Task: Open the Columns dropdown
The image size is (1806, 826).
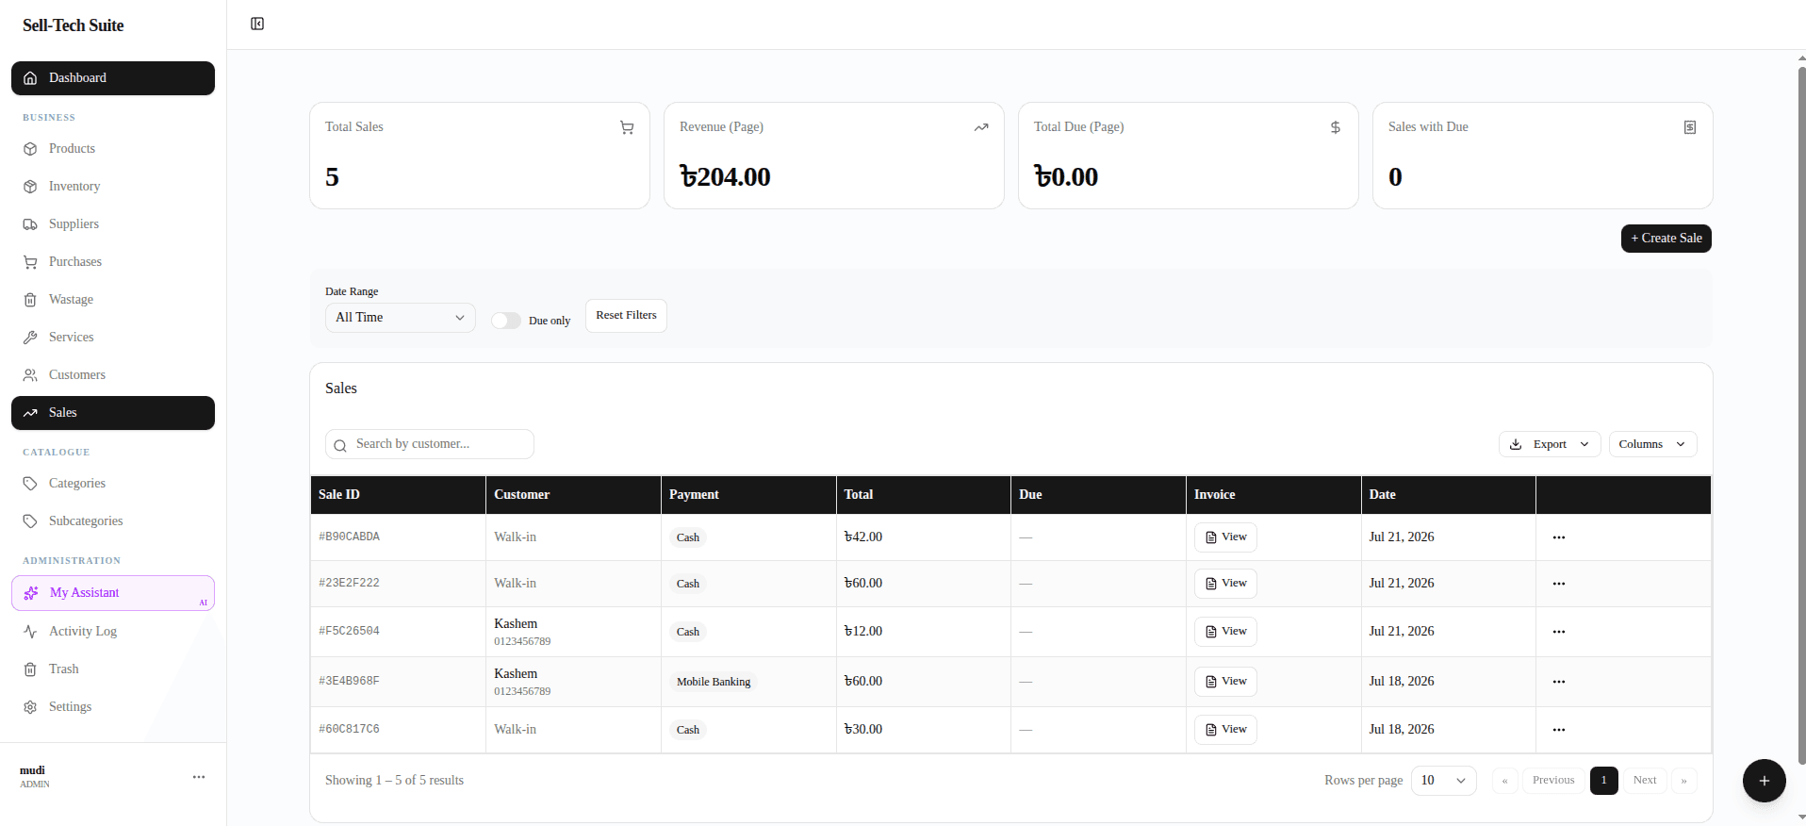Action: point(1652,444)
